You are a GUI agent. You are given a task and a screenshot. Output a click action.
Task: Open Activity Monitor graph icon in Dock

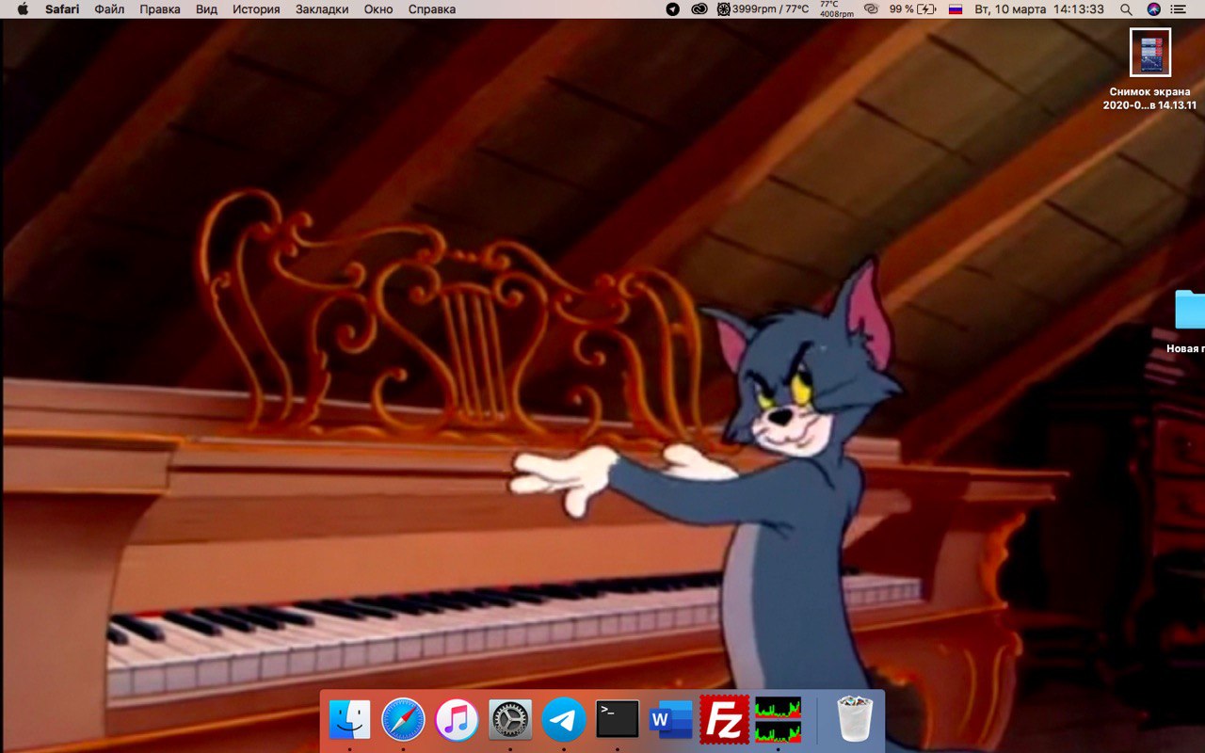[778, 720]
